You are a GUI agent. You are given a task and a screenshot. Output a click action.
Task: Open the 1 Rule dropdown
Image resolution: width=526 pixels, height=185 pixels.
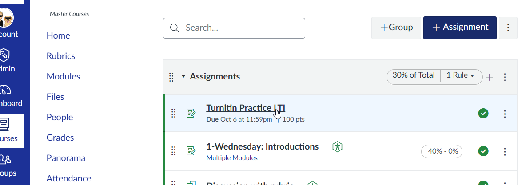click(461, 76)
